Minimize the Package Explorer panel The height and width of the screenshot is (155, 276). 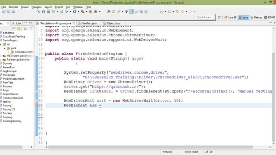[26, 23]
